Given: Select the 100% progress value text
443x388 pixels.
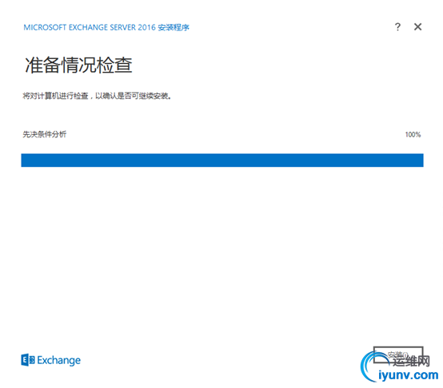Looking at the screenshot, I should [413, 134].
